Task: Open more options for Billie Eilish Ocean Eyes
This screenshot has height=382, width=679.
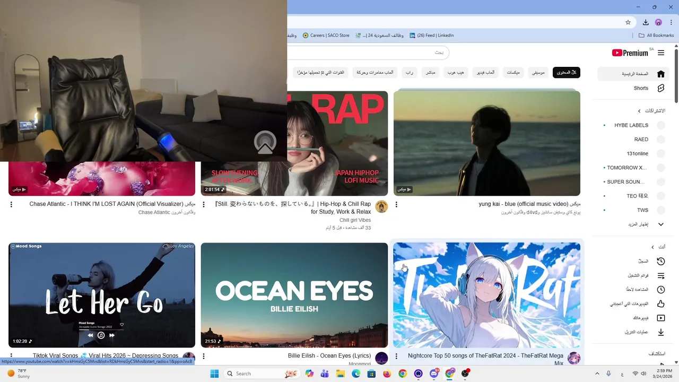Action: pos(204,356)
